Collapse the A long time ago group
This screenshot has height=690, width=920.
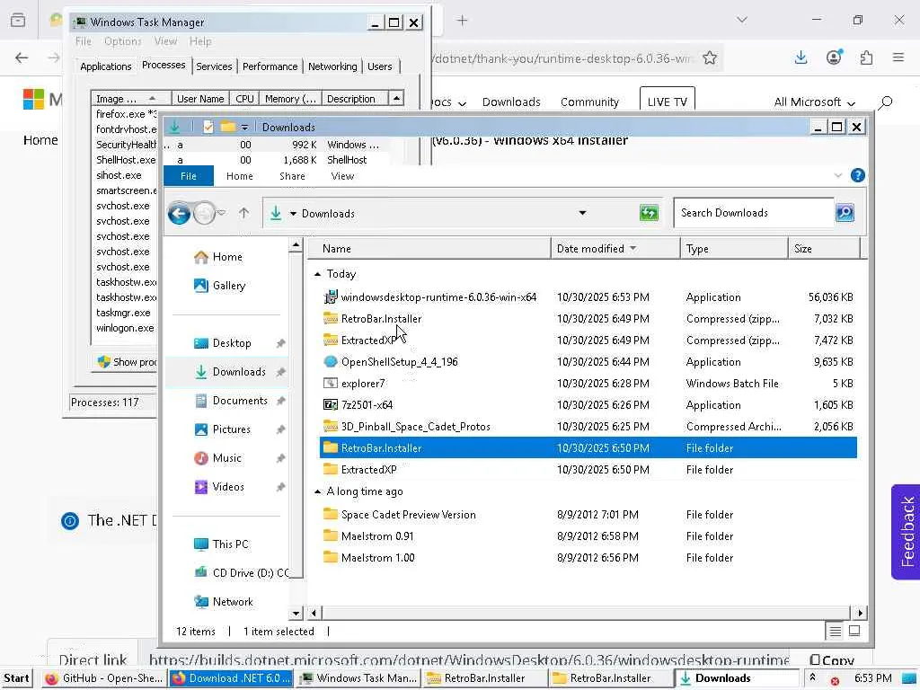(317, 491)
